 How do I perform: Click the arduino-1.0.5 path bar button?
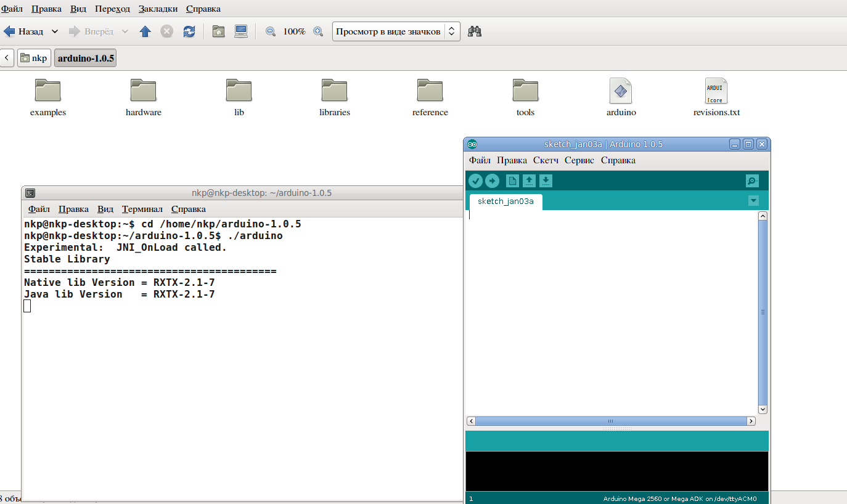[86, 58]
